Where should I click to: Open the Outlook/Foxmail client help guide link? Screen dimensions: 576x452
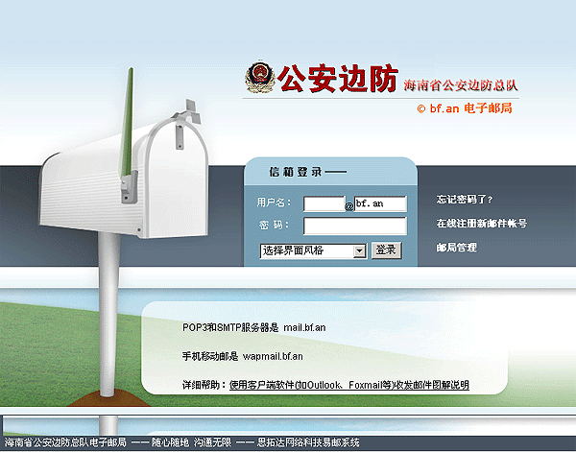[349, 385]
